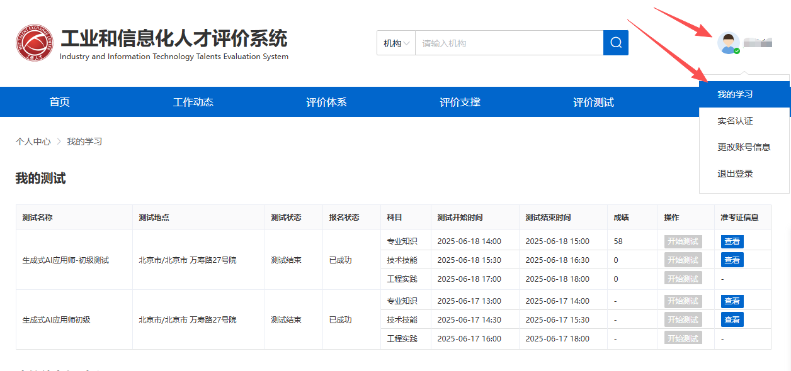Click 查看 for 2025-06-18 14:00 专业知识 row
This screenshot has width=791, height=371.
coord(732,241)
